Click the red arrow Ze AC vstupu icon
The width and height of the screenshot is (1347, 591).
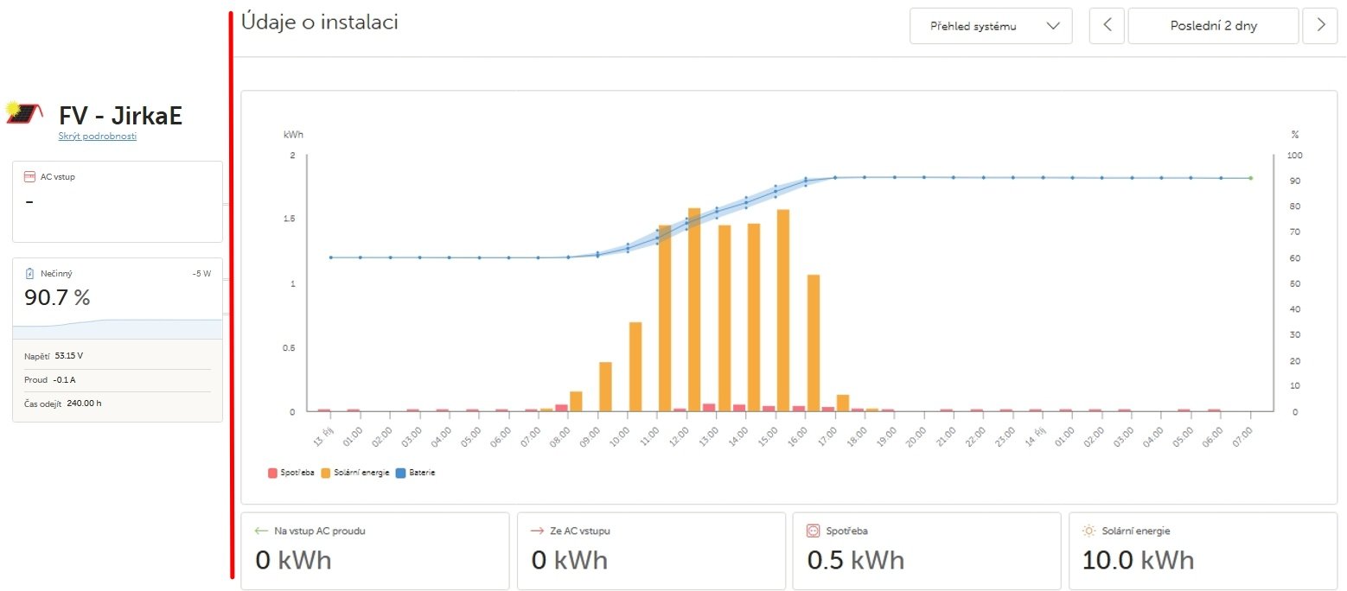(536, 531)
